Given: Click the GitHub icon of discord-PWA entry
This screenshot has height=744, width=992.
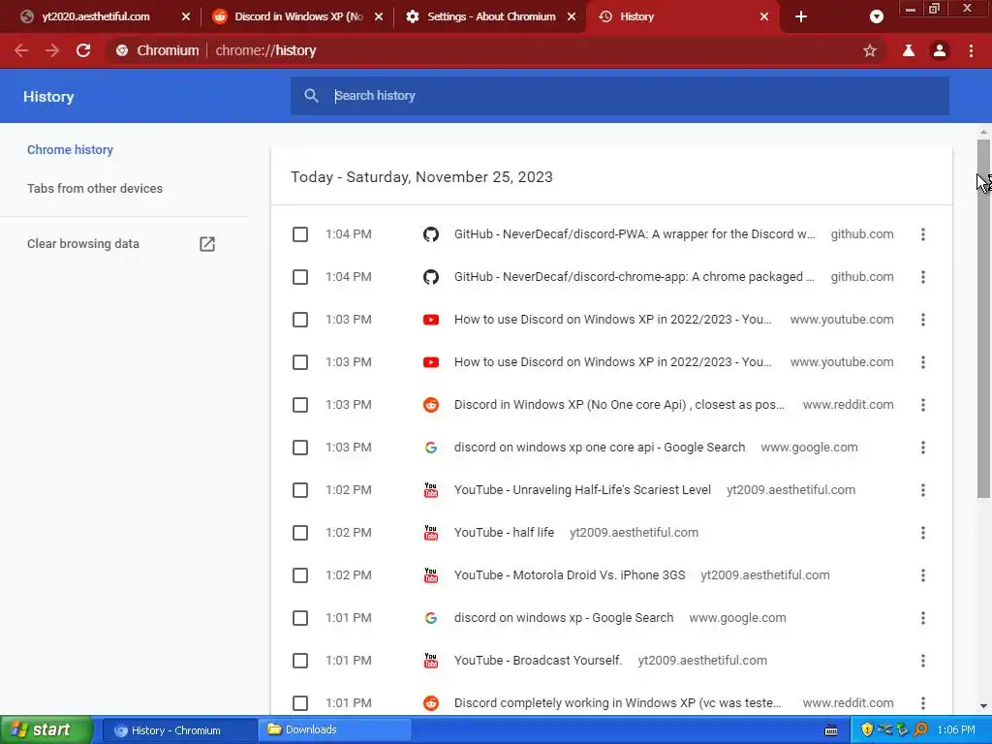Looking at the screenshot, I should point(431,234).
